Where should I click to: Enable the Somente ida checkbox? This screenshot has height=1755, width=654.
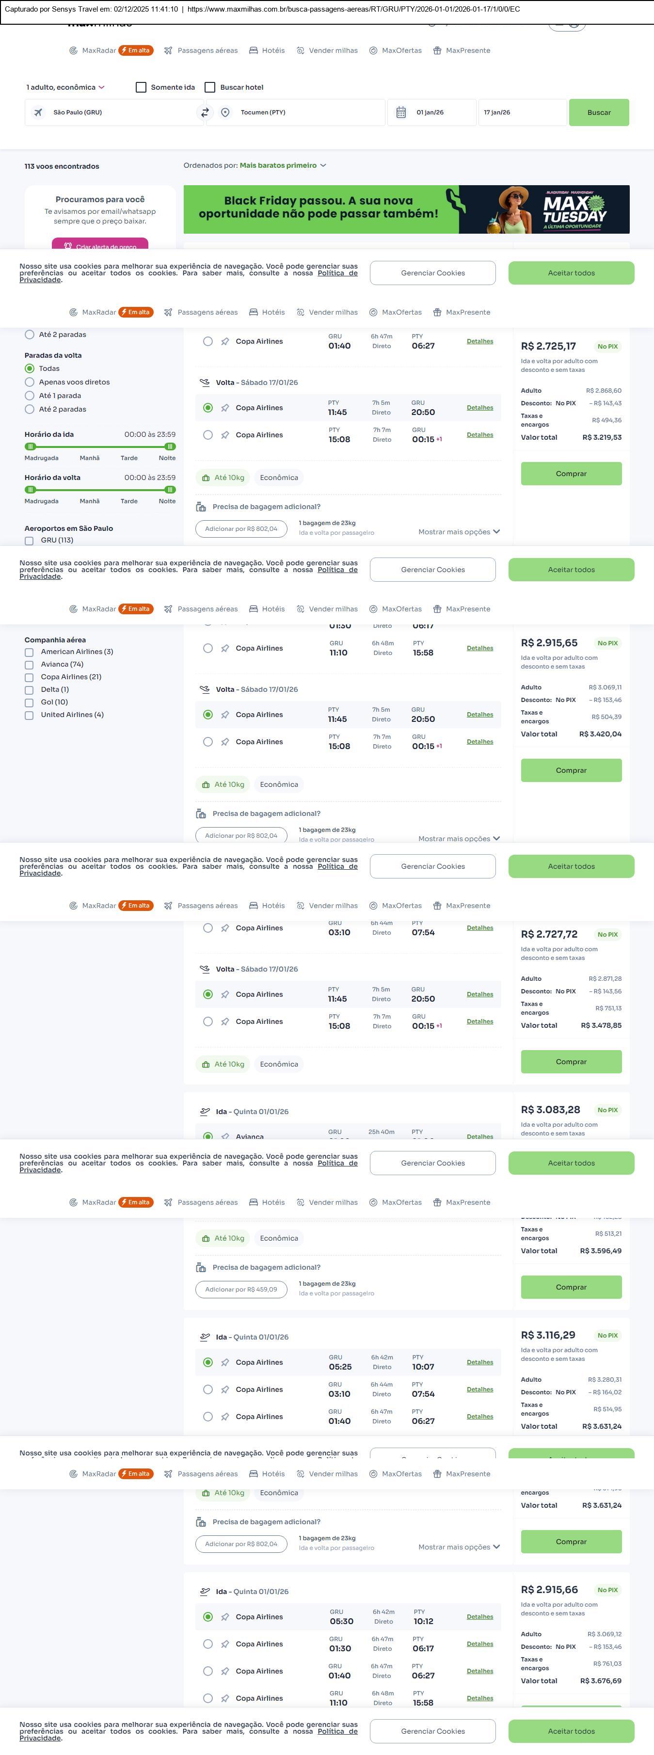(x=141, y=87)
